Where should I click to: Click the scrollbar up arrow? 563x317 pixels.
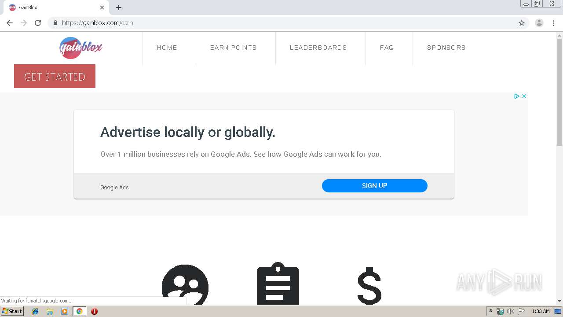[559, 35]
